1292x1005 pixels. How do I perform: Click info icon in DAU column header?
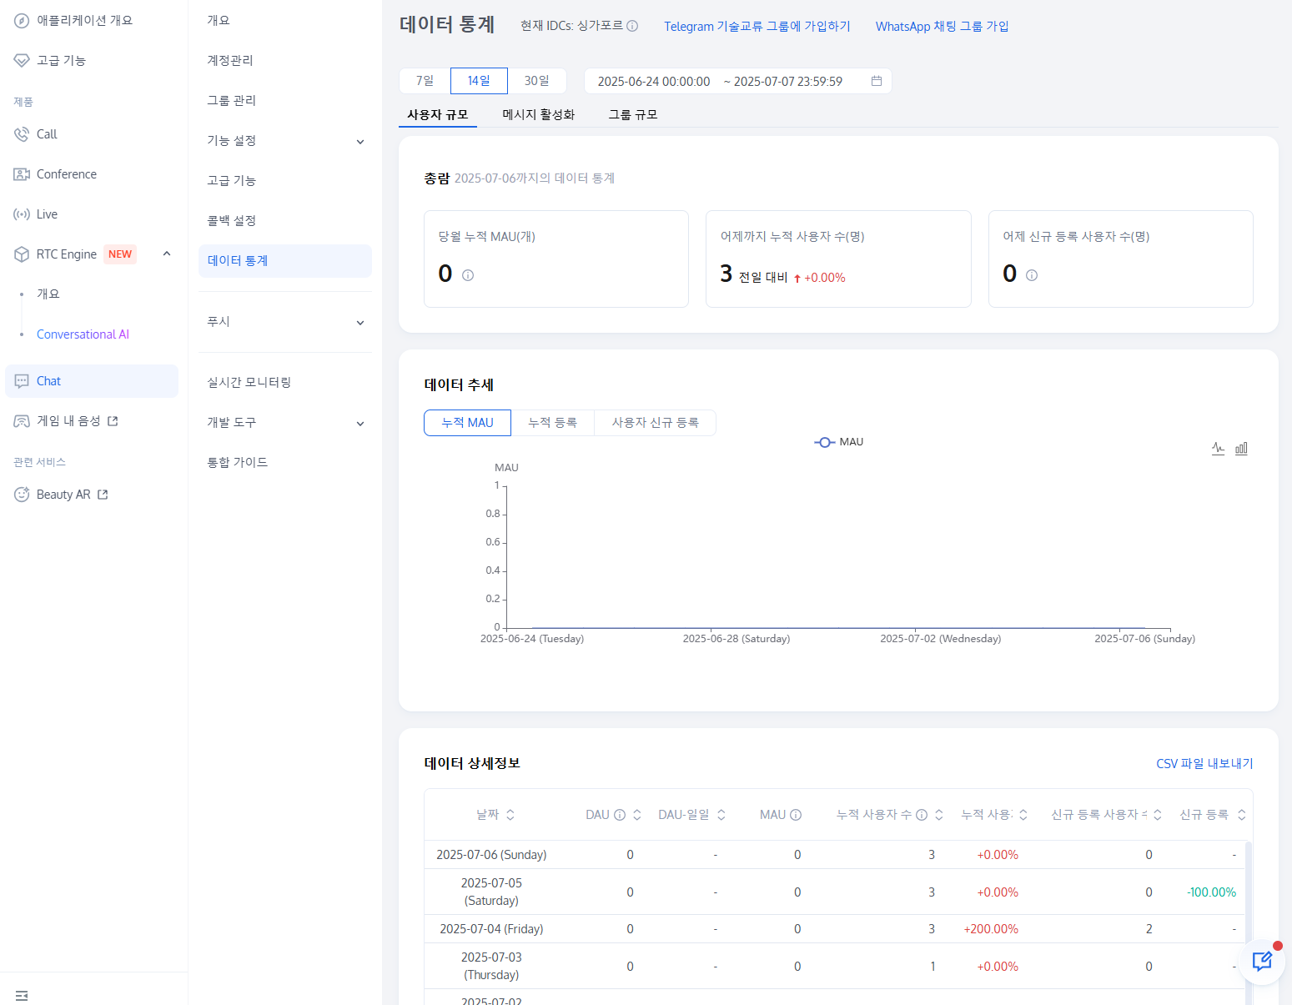(x=620, y=815)
